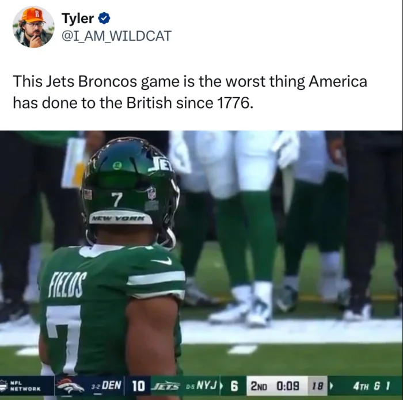Click the Nike swoosh on the green jersey

[162, 261]
